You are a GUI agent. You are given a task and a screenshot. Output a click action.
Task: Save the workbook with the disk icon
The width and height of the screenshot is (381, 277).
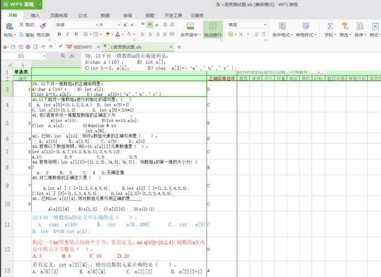coord(13,47)
